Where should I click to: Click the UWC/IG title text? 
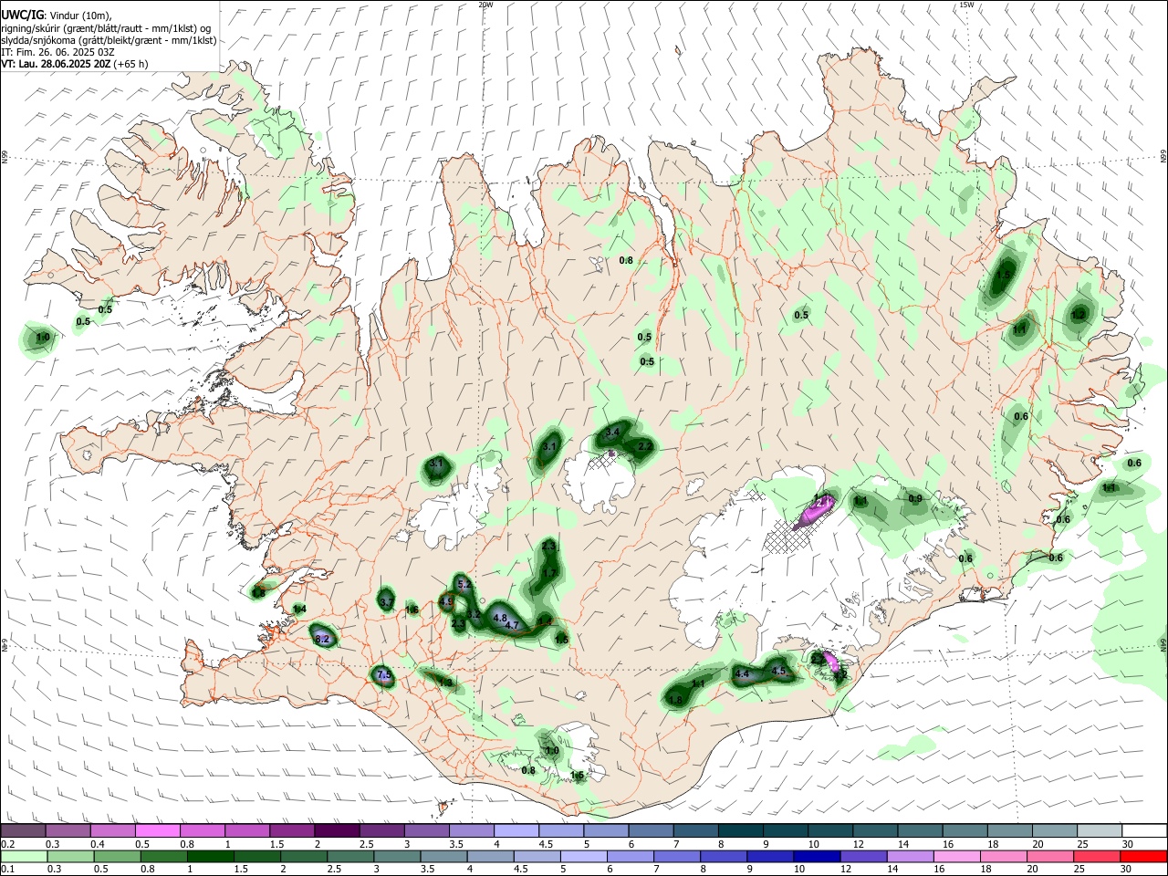click(22, 15)
